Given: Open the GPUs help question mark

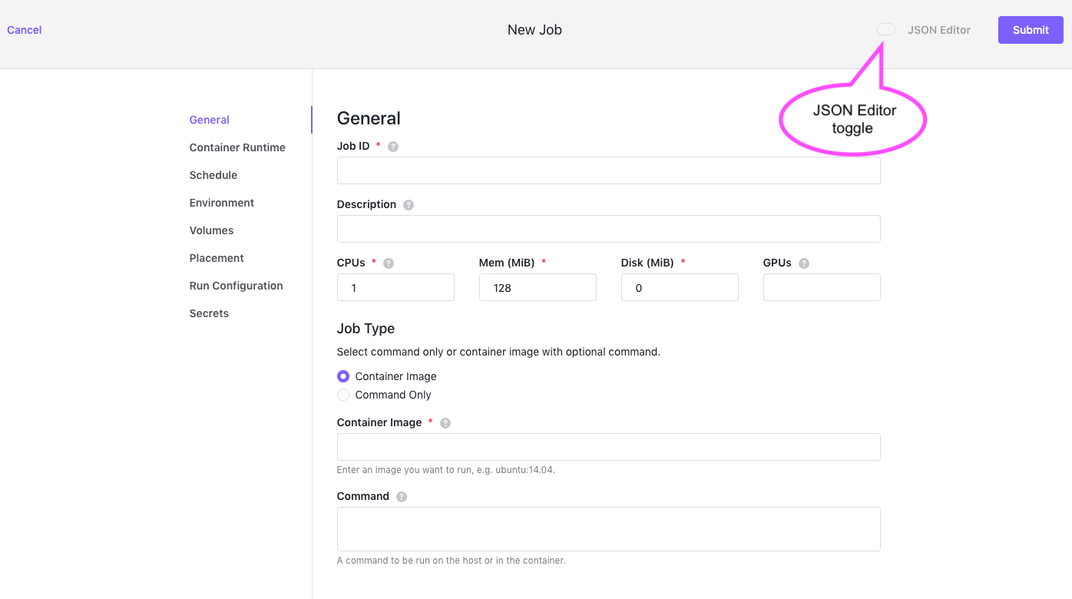Looking at the screenshot, I should pos(804,263).
